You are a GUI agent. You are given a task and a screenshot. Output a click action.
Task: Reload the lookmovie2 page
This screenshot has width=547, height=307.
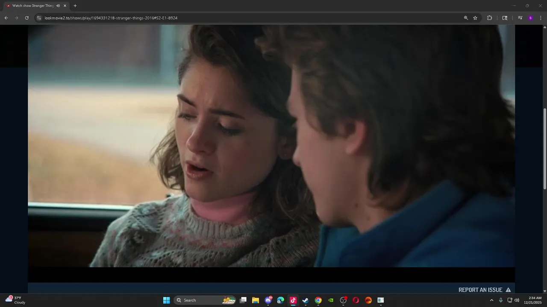tap(26, 18)
